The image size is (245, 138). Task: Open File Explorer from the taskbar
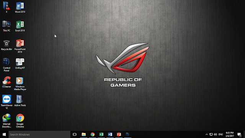[84, 135]
